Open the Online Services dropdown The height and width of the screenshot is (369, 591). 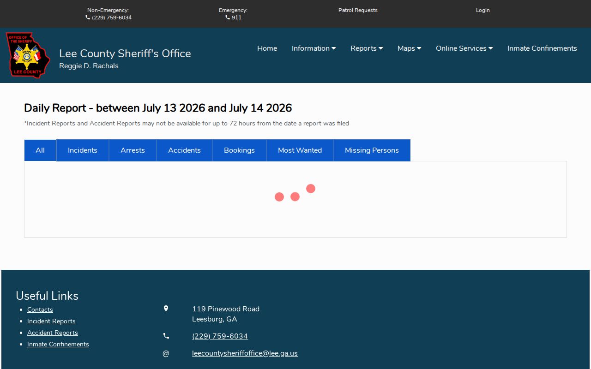click(464, 48)
